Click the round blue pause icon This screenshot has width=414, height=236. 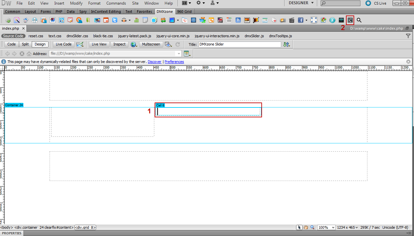[x=332, y=20]
